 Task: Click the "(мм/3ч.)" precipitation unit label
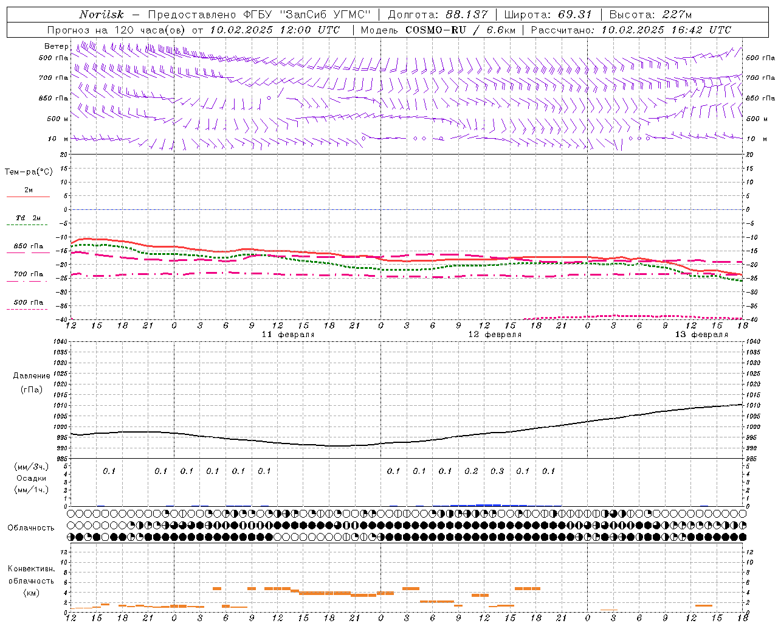[32, 467]
